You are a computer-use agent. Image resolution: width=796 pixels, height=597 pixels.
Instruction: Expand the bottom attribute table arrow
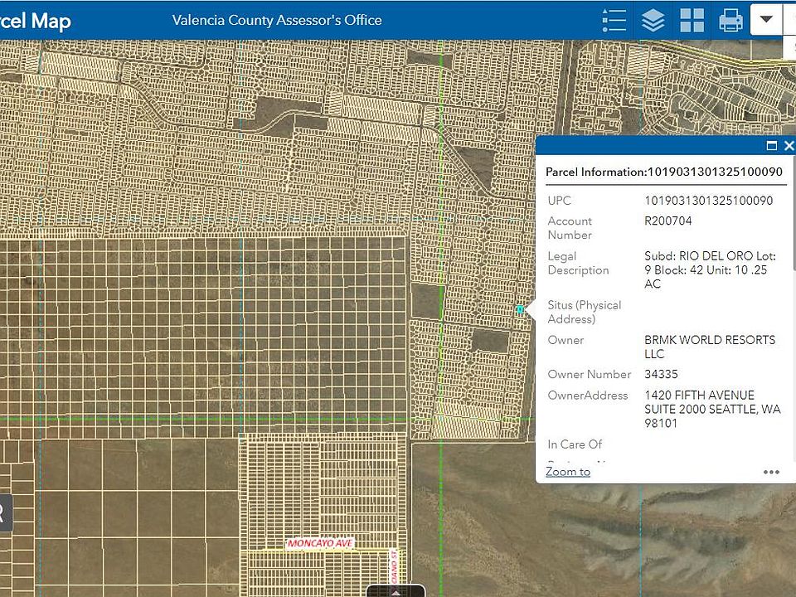coord(396,591)
